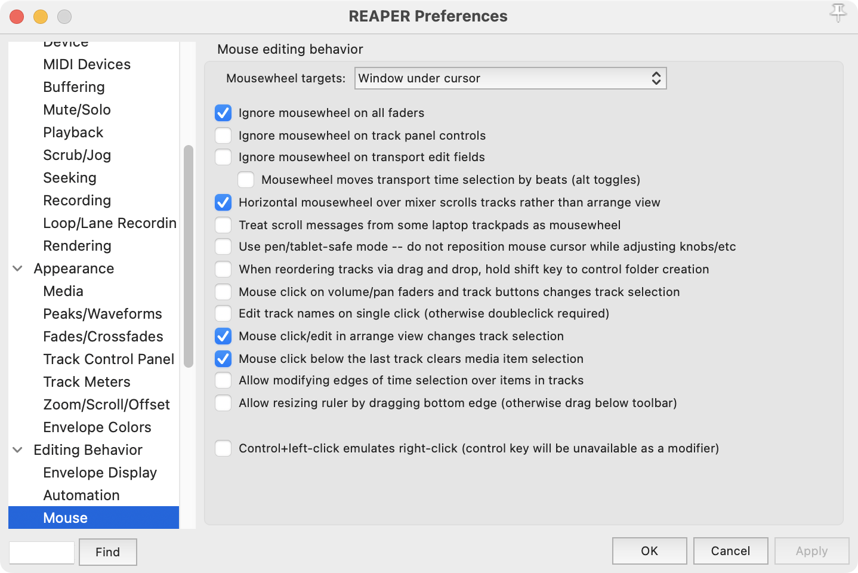This screenshot has width=858, height=573.
Task: Collapse the Appearance tree section
Action: coord(18,269)
